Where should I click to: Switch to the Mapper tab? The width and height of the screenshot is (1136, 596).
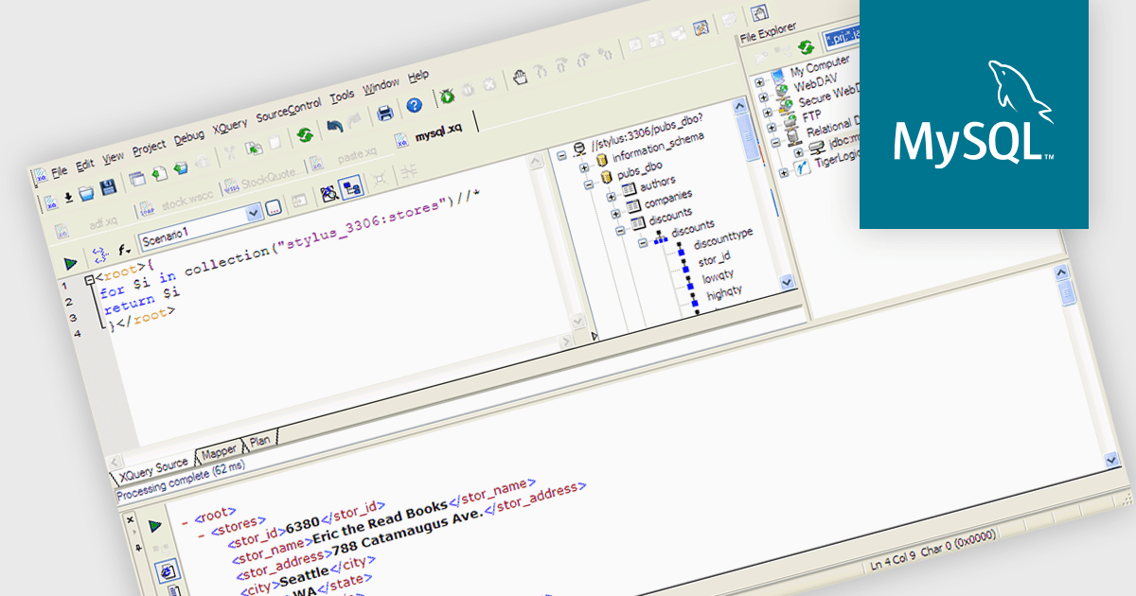[x=219, y=452]
